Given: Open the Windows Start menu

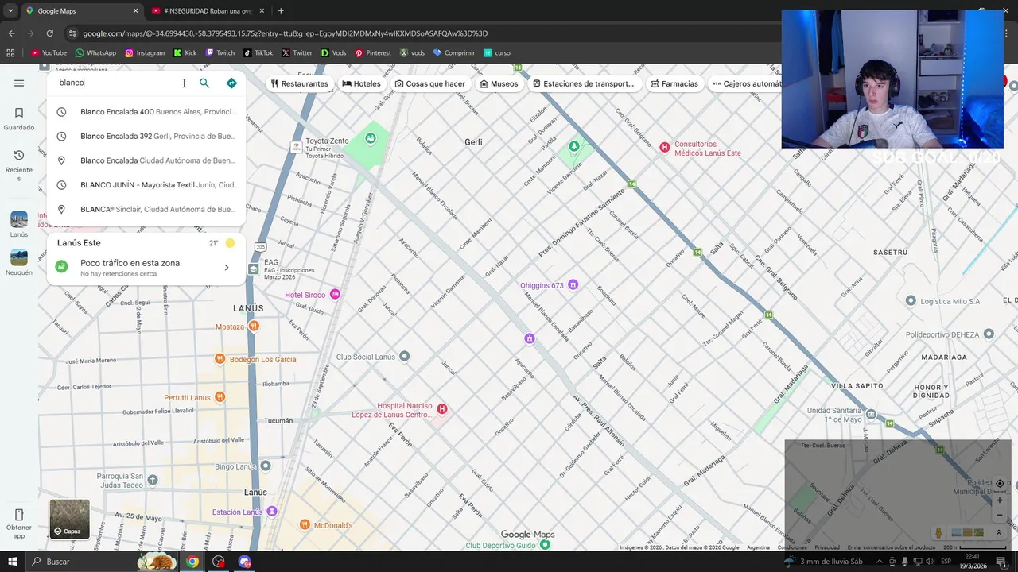Looking at the screenshot, I should click(x=12, y=562).
